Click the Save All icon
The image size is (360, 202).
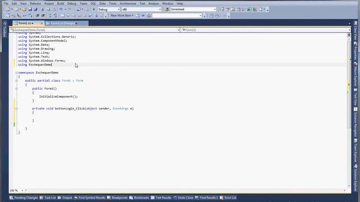pos(35,10)
